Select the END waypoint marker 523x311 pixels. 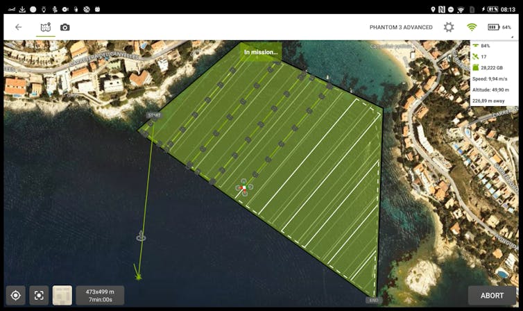(372, 300)
